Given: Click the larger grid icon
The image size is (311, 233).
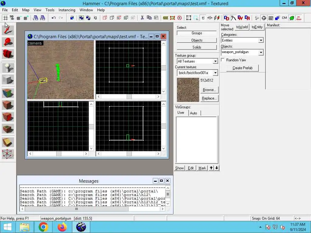Looking at the screenshot, I should [x=26, y=18].
